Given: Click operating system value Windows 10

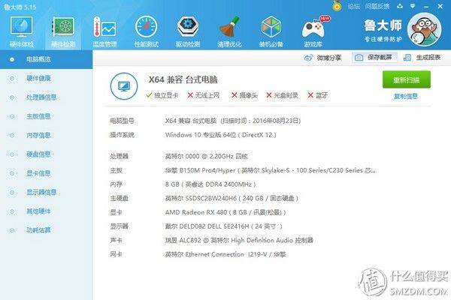Looking at the screenshot, I should (x=220, y=135).
